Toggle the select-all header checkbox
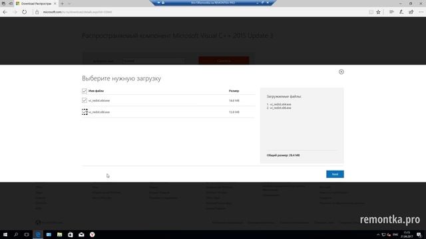The image size is (426, 239). (85, 91)
